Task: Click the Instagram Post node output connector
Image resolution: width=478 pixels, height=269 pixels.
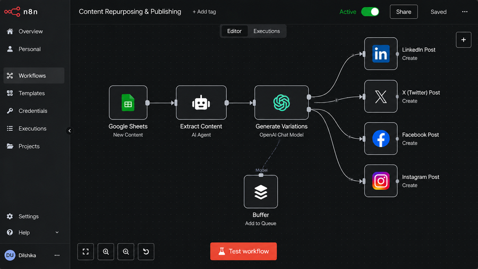Action: coord(397,181)
